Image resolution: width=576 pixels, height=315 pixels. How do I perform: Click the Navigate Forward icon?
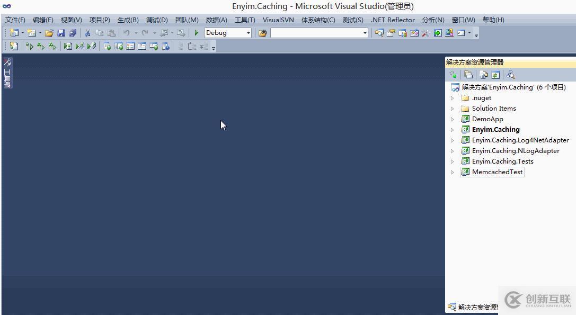[x=181, y=33]
